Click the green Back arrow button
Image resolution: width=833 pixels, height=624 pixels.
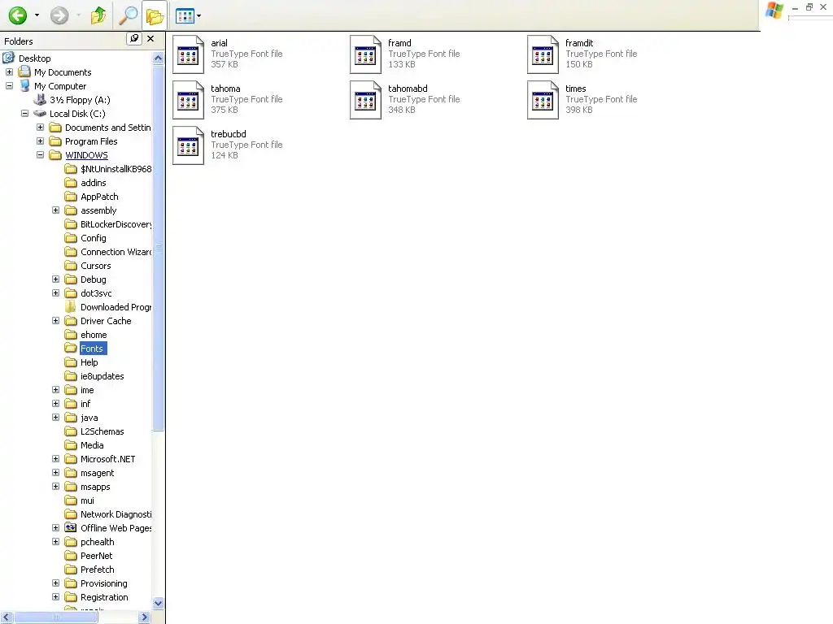(18, 15)
